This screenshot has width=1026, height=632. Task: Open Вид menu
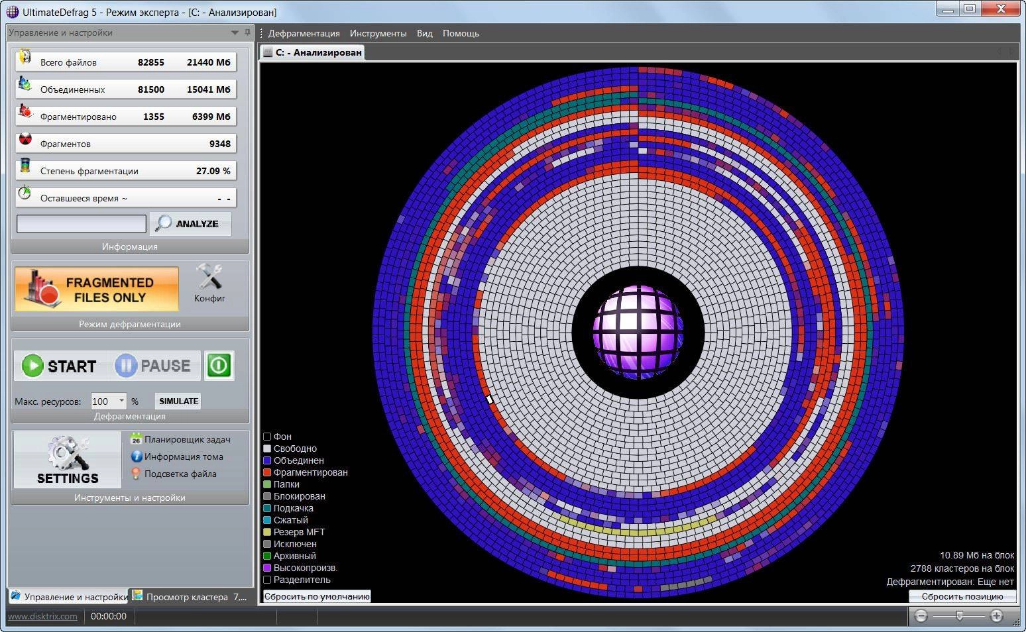click(x=424, y=33)
